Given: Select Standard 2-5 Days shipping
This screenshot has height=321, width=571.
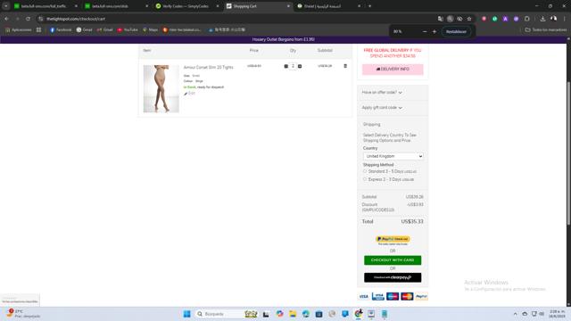Looking at the screenshot, I should click(365, 171).
